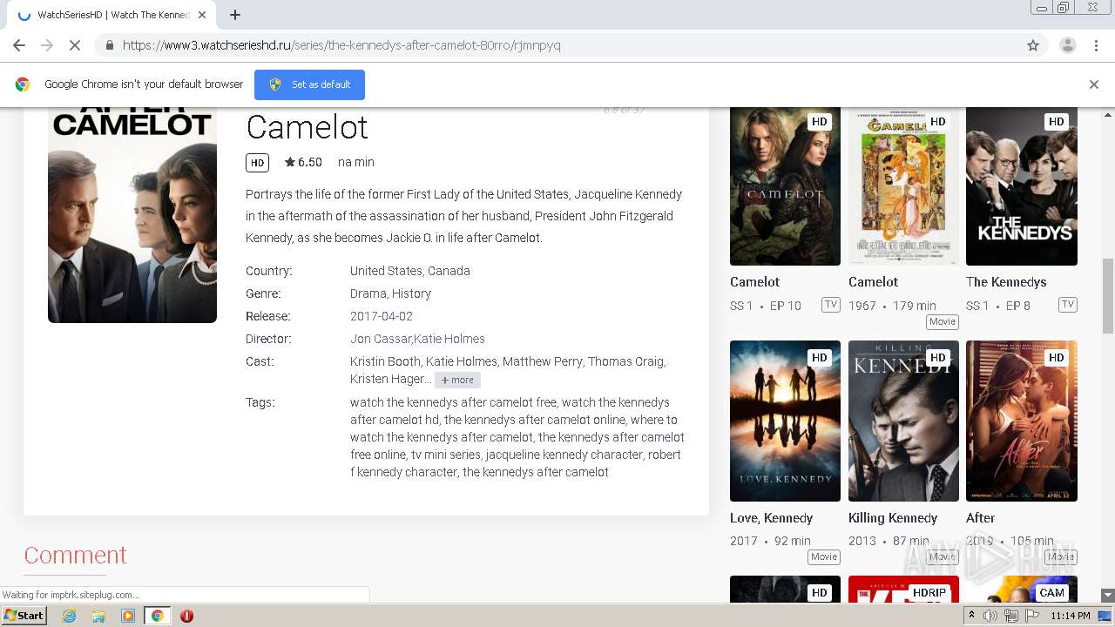View site info via lock icon

(109, 45)
